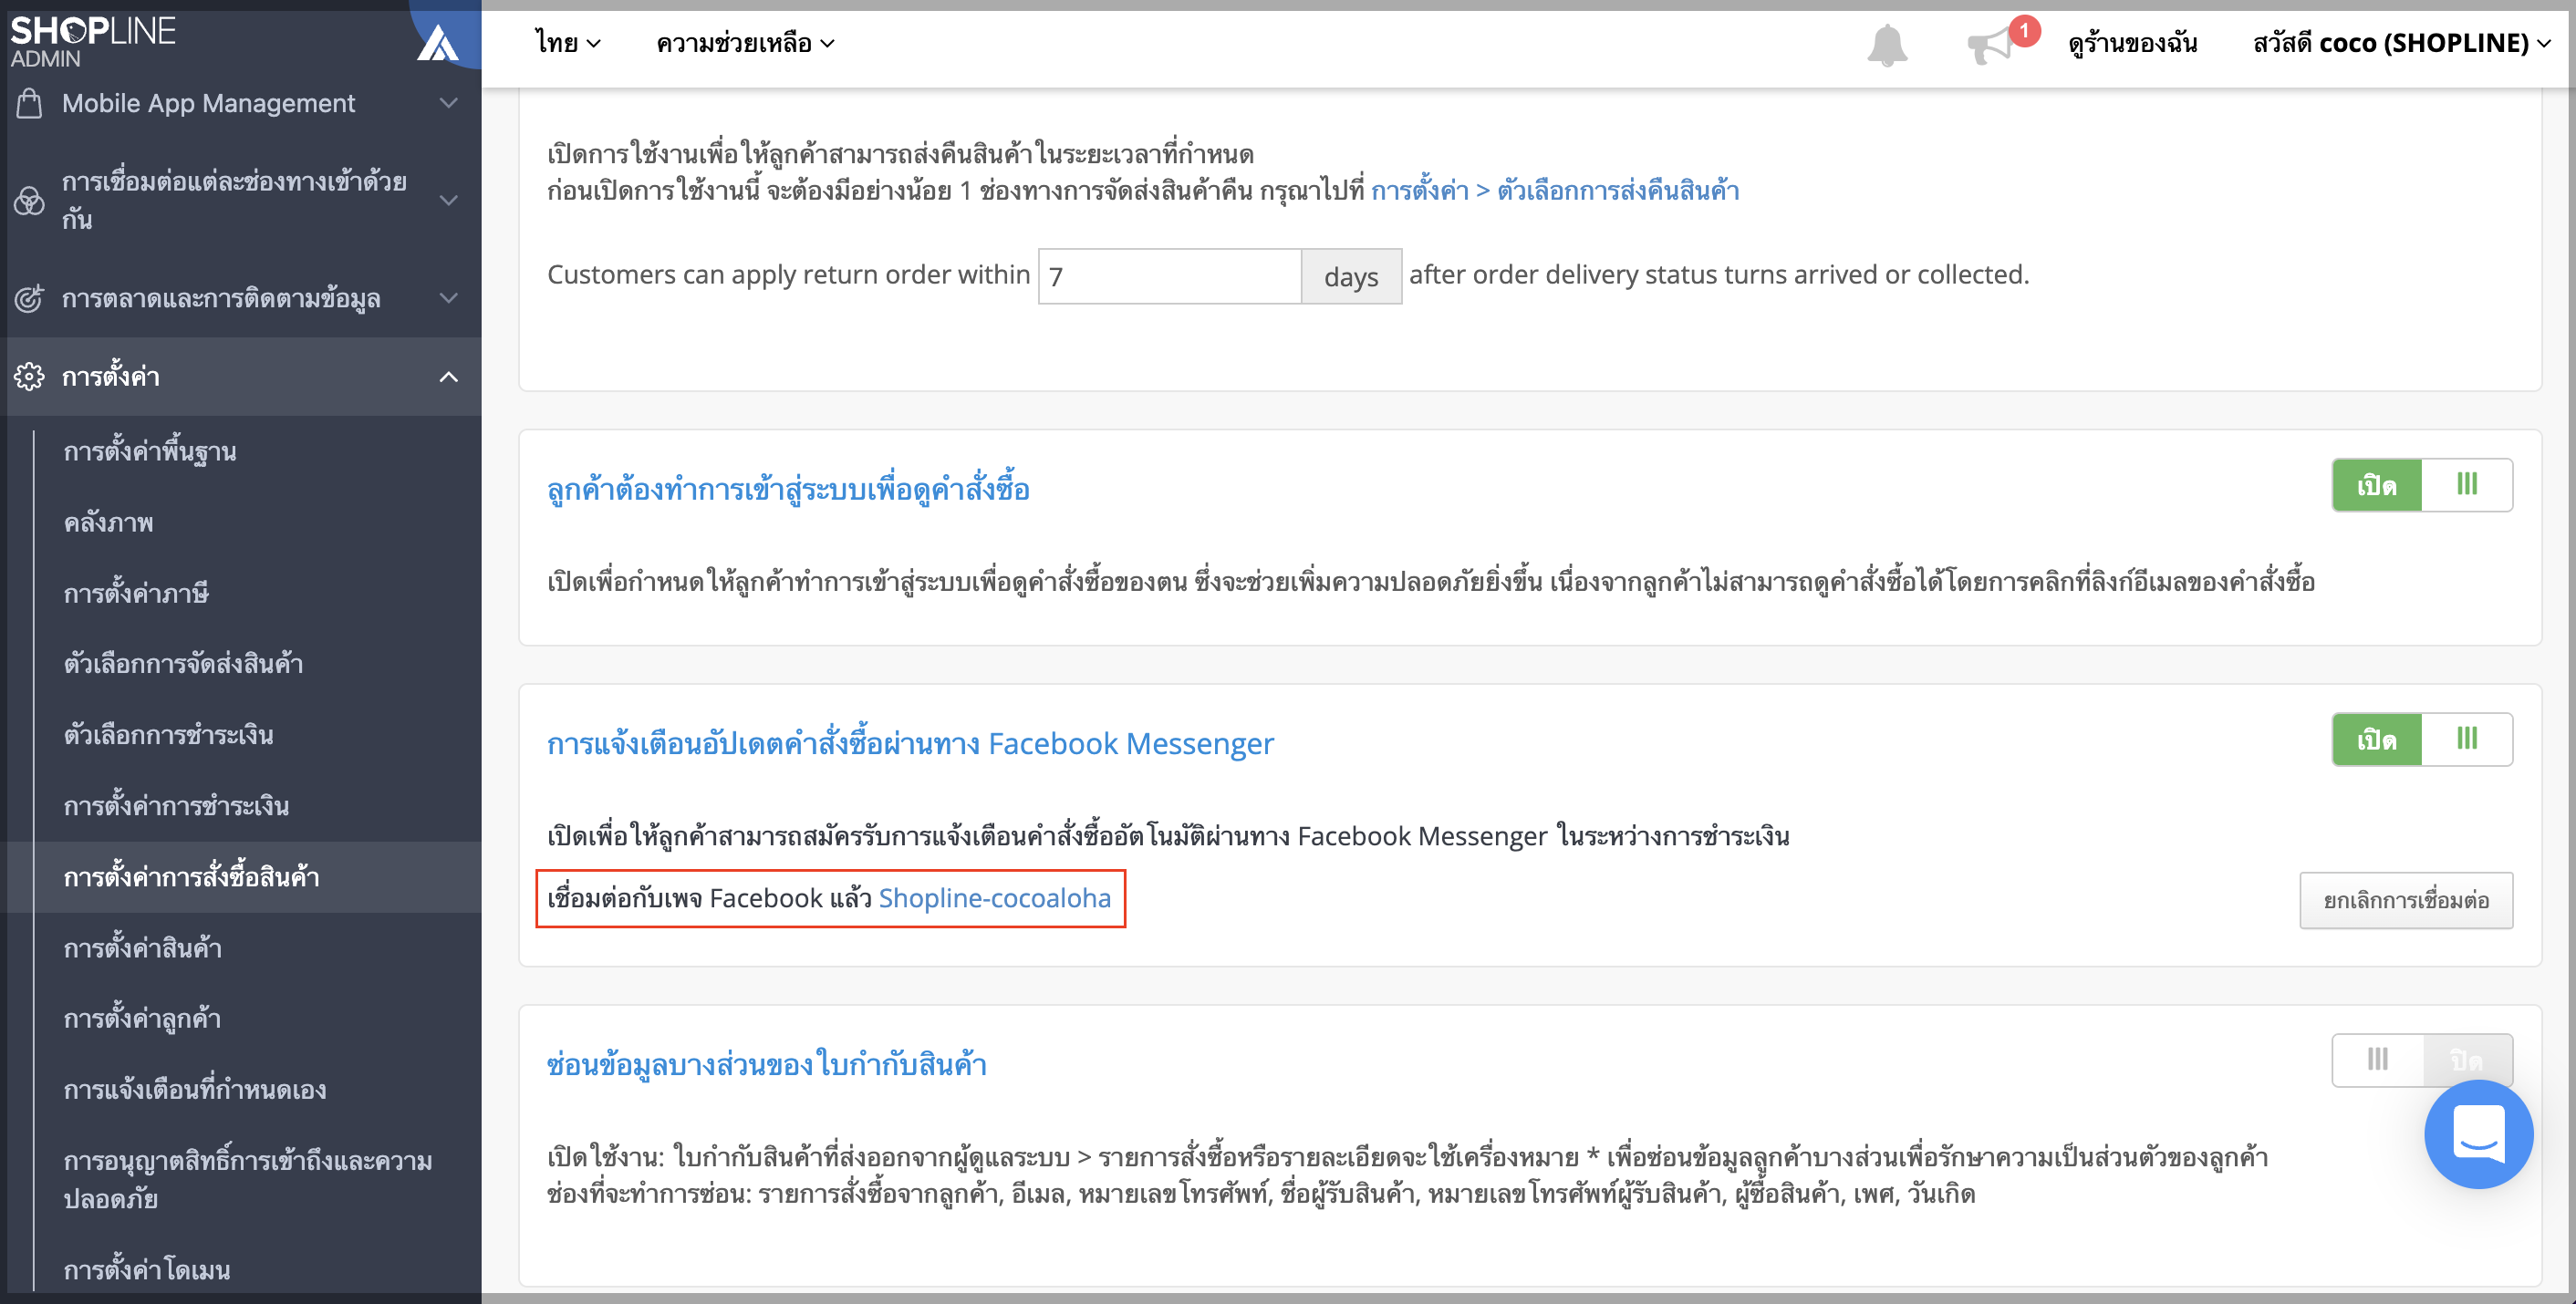Open the chat support bubble
The image size is (2576, 1304).
[2478, 1133]
